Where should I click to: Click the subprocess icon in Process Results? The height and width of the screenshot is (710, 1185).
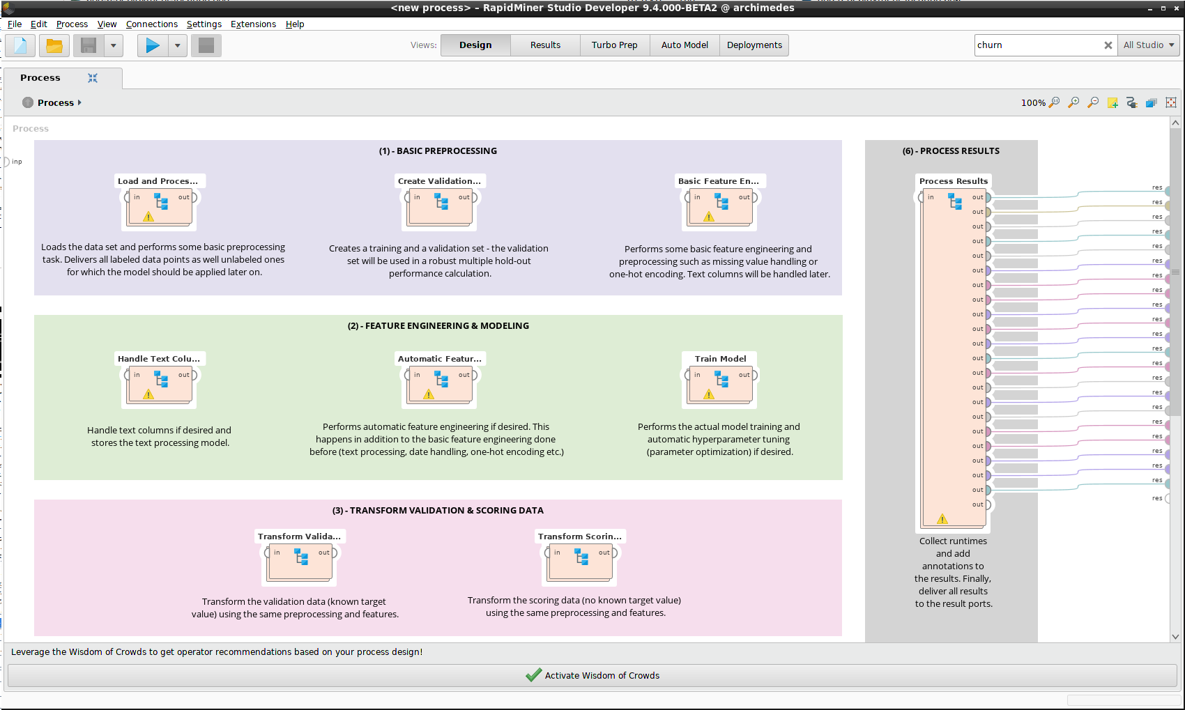[955, 201]
